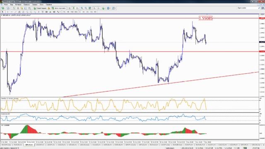Click the zoom in magnifier icon
The height and width of the screenshot is (149, 265).
pyautogui.click(x=82, y=8)
